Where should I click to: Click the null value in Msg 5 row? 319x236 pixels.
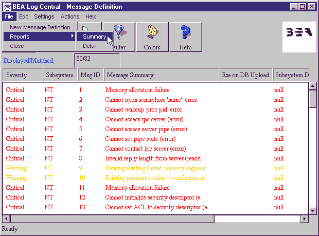click(x=279, y=129)
